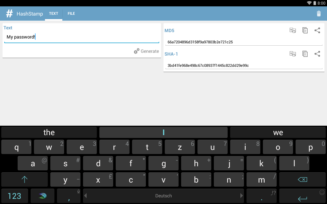The image size is (327, 204).
Task: Open compare for the SHA-1 hash
Action: 293,54
